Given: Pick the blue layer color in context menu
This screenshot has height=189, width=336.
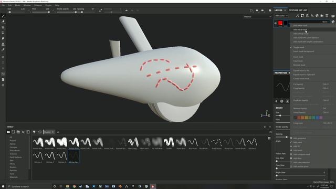Looking at the screenshot, I should pyautogui.click(x=317, y=118).
